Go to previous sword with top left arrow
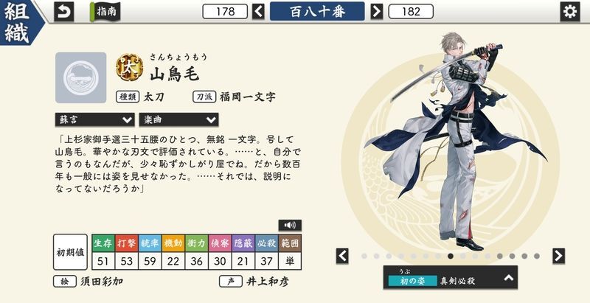 click(259, 11)
